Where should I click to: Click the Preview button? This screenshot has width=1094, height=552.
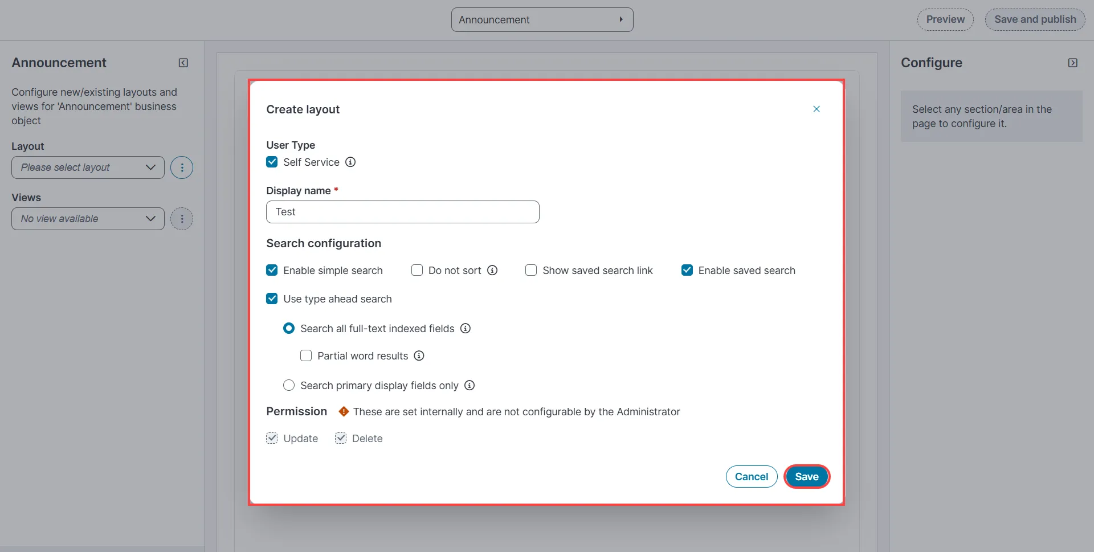(x=945, y=19)
